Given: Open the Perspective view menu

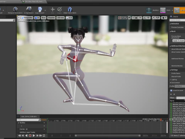Looking at the screenshot, I should (x=27, y=18).
